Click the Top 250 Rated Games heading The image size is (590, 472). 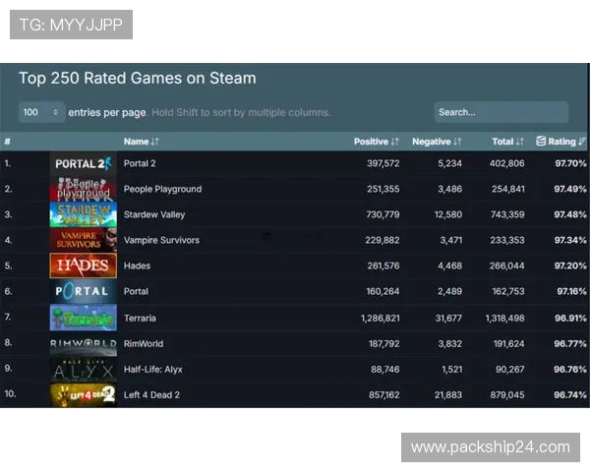point(138,79)
